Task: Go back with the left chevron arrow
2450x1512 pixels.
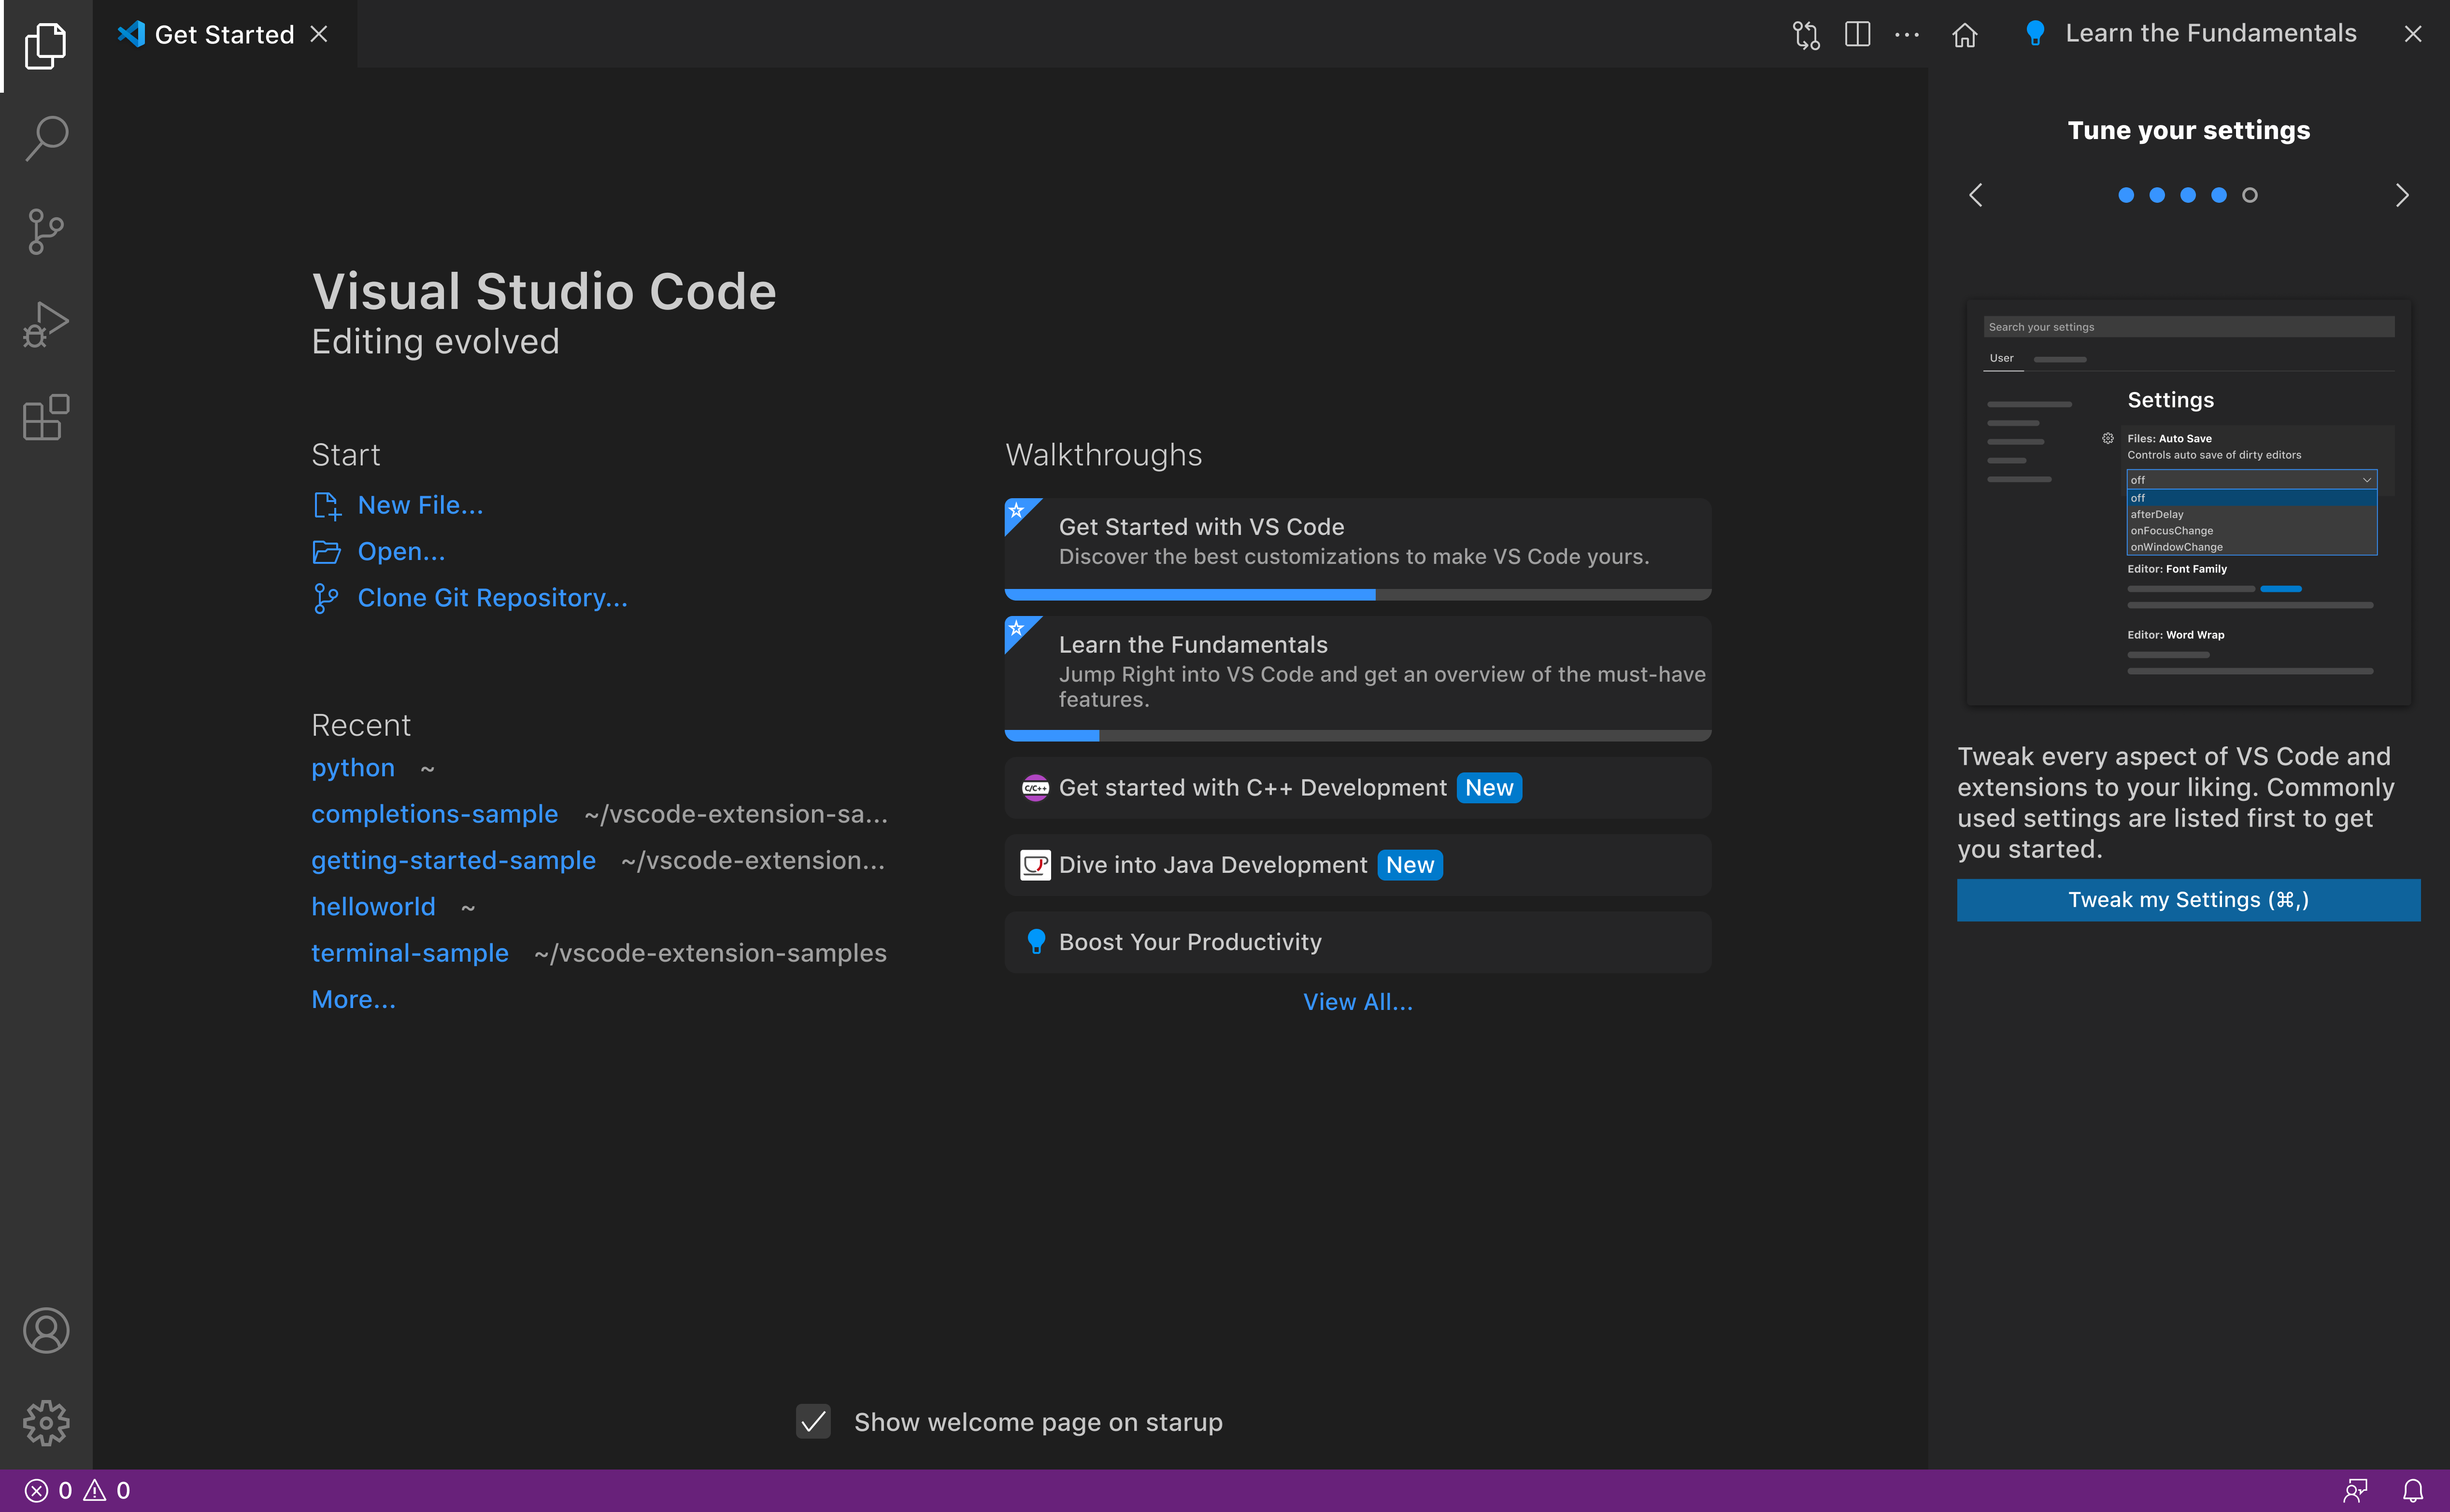Action: click(1977, 195)
